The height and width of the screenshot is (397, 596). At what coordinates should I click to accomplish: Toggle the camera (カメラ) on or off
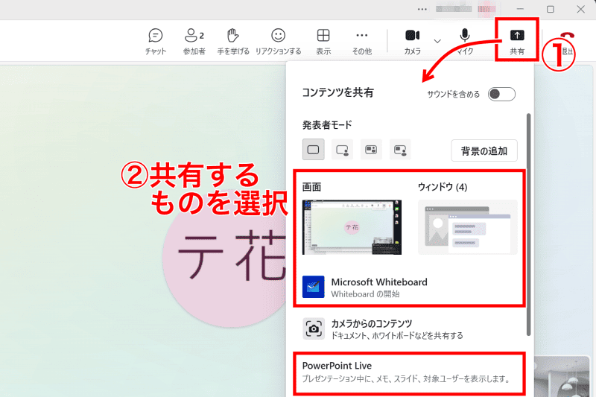412,40
